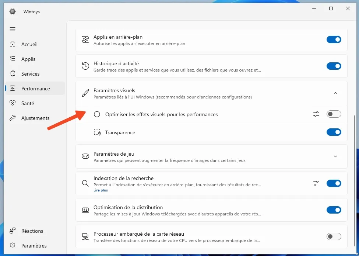This screenshot has height=256, width=359.
Task: Collapse the Paramètres visuels section
Action: coord(335,93)
